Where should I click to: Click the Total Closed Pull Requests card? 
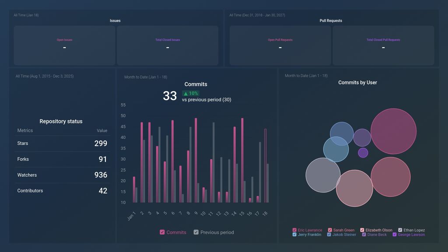(x=383, y=45)
